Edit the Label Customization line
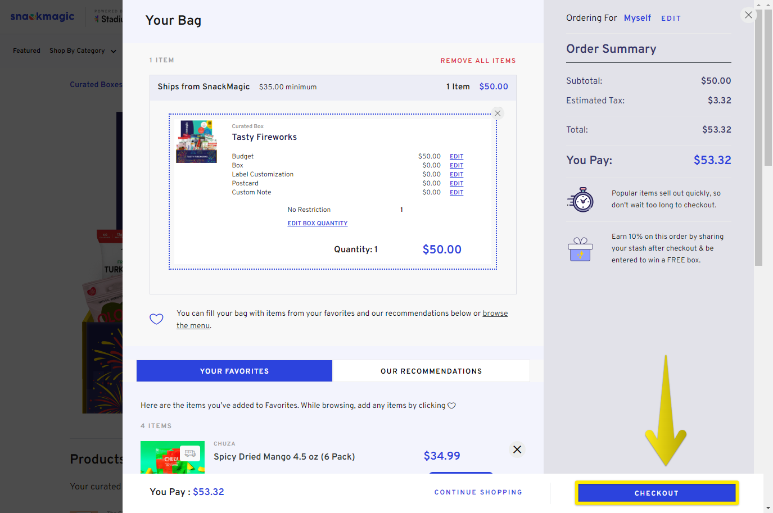Screen dimensions: 773x513 click(x=456, y=174)
